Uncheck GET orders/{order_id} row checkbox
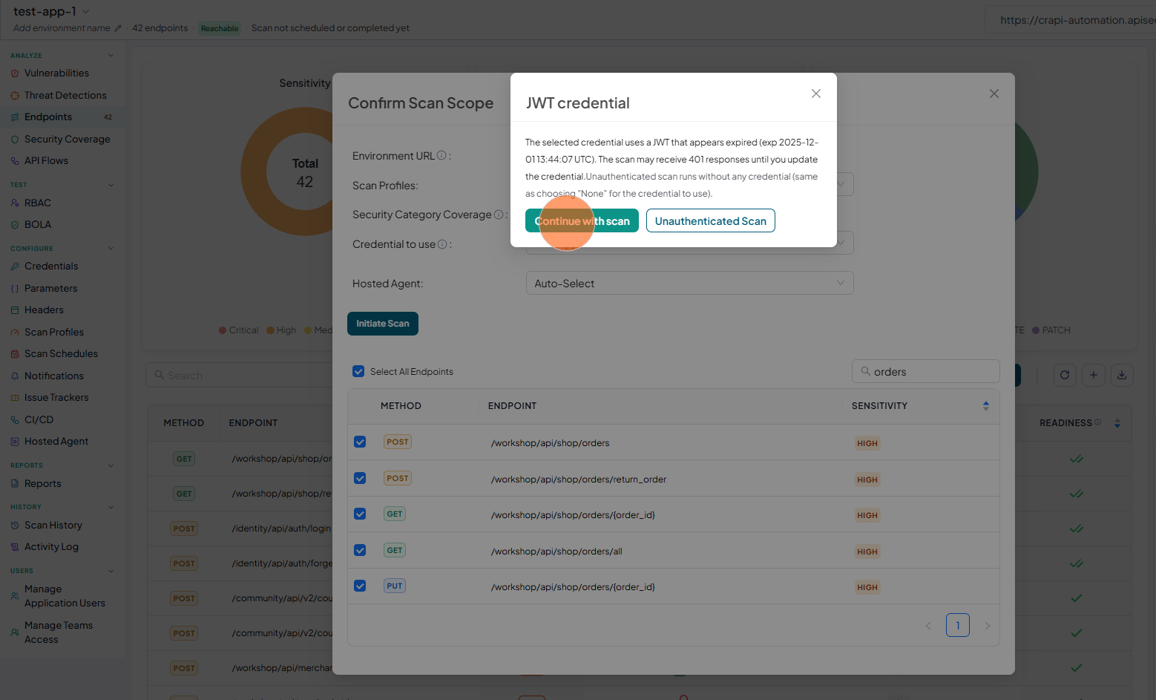 point(360,514)
